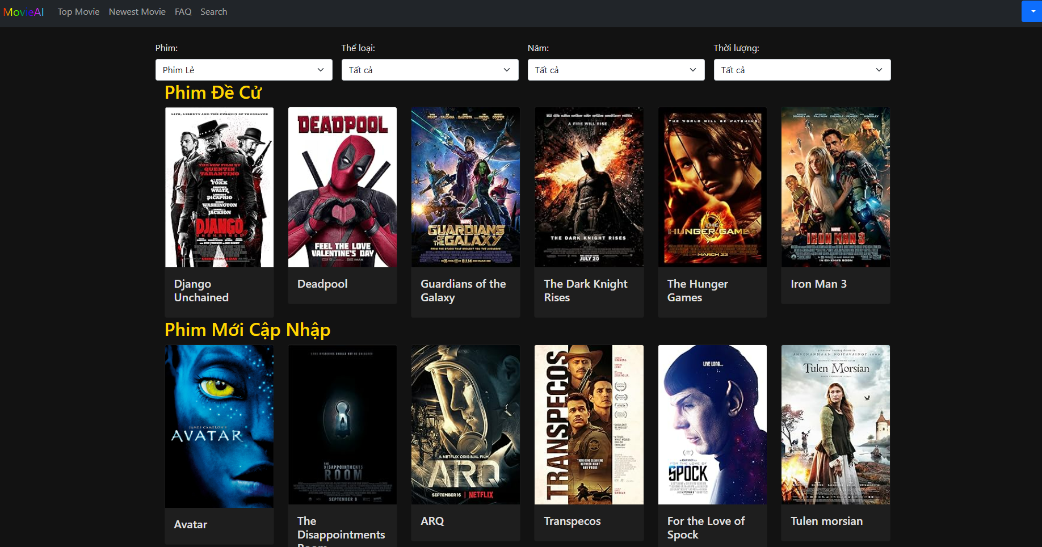The height and width of the screenshot is (547, 1042).
Task: Click the Guardians of the Galaxy title
Action: pos(463,291)
